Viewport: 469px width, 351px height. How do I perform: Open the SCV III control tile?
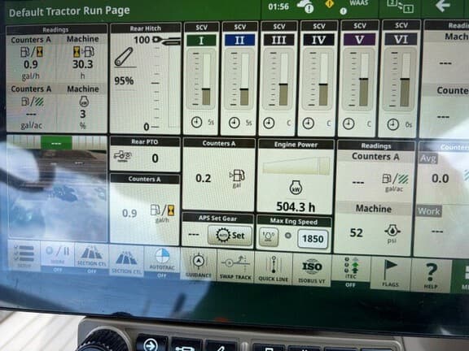[x=278, y=79]
